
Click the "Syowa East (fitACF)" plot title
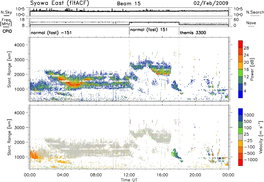pos(60,3)
